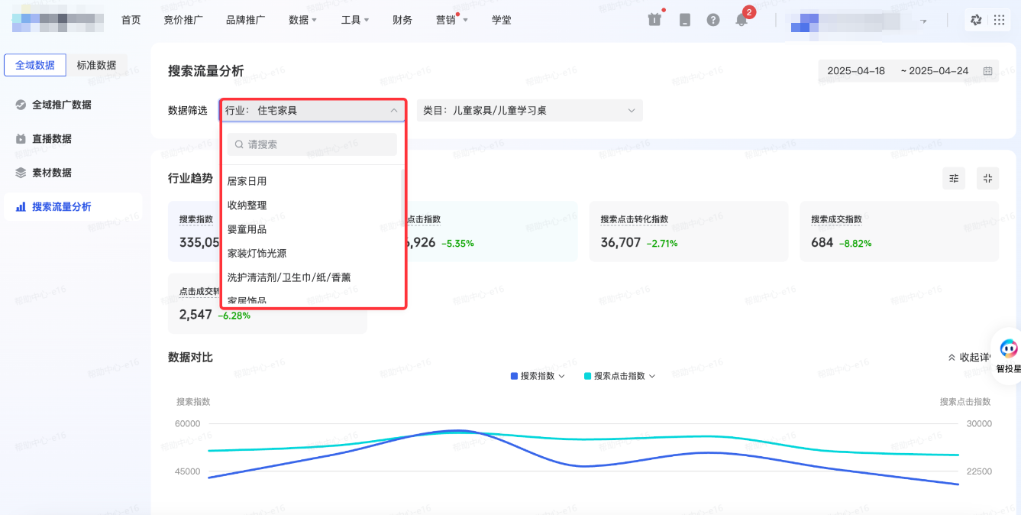Click the blue 搜索指数 legend color swatch
Image resolution: width=1021 pixels, height=515 pixels.
(514, 376)
